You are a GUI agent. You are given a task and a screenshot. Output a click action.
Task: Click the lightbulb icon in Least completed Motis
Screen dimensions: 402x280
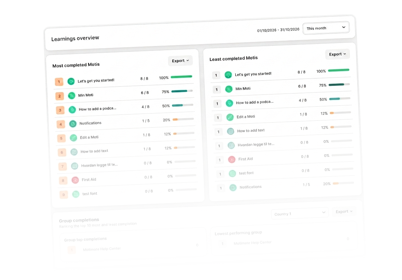tap(228, 75)
